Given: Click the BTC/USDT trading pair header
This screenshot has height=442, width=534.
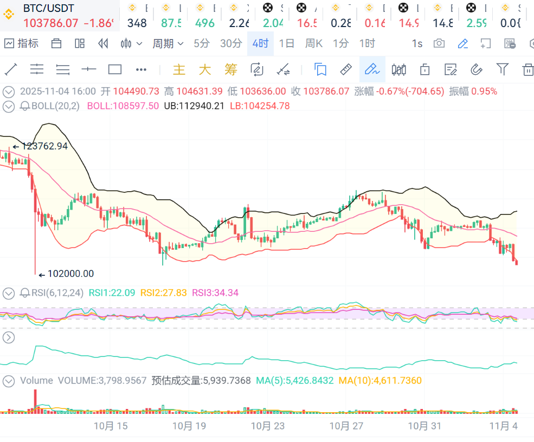Looking at the screenshot, I should pos(49,9).
